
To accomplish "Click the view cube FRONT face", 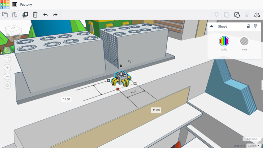I will (x=16, y=36).
